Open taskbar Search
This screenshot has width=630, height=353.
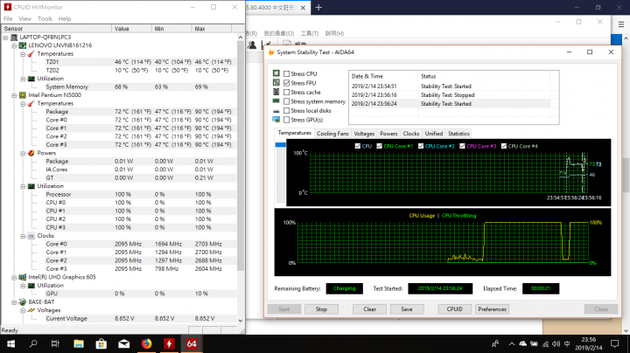(x=33, y=343)
